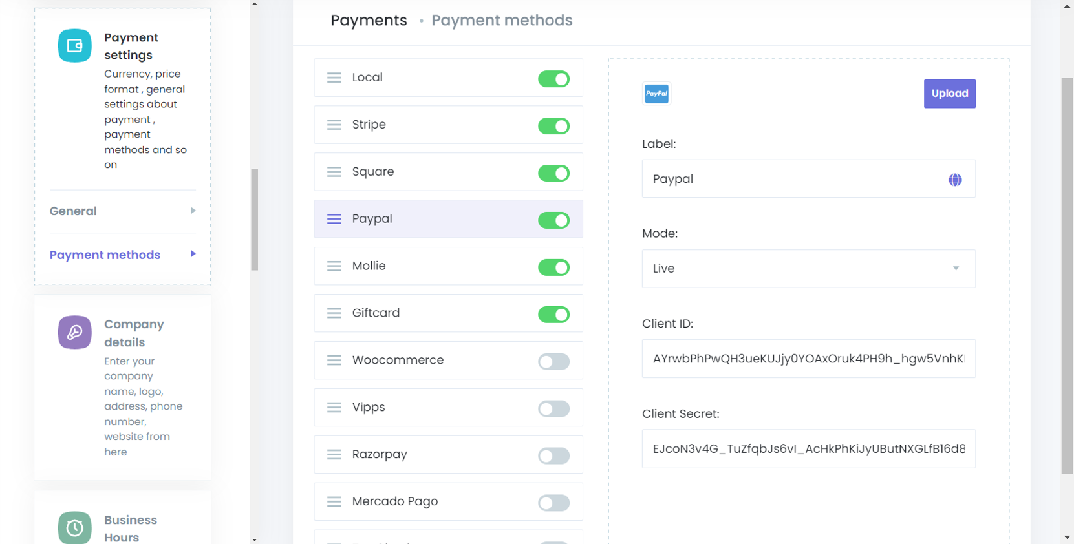Click the Client ID input field
This screenshot has width=1074, height=544.
808,359
